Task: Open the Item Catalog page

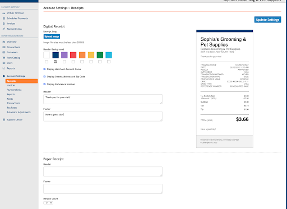Action: [13, 58]
